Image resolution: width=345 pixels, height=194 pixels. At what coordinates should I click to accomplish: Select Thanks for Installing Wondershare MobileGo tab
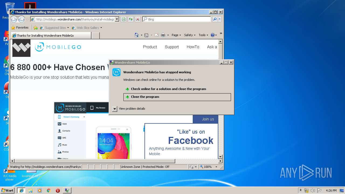(x=51, y=35)
